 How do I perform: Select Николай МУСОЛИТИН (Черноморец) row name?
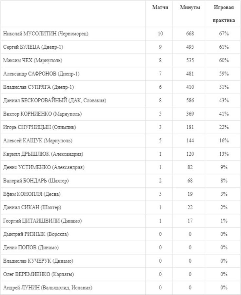tap(46, 34)
